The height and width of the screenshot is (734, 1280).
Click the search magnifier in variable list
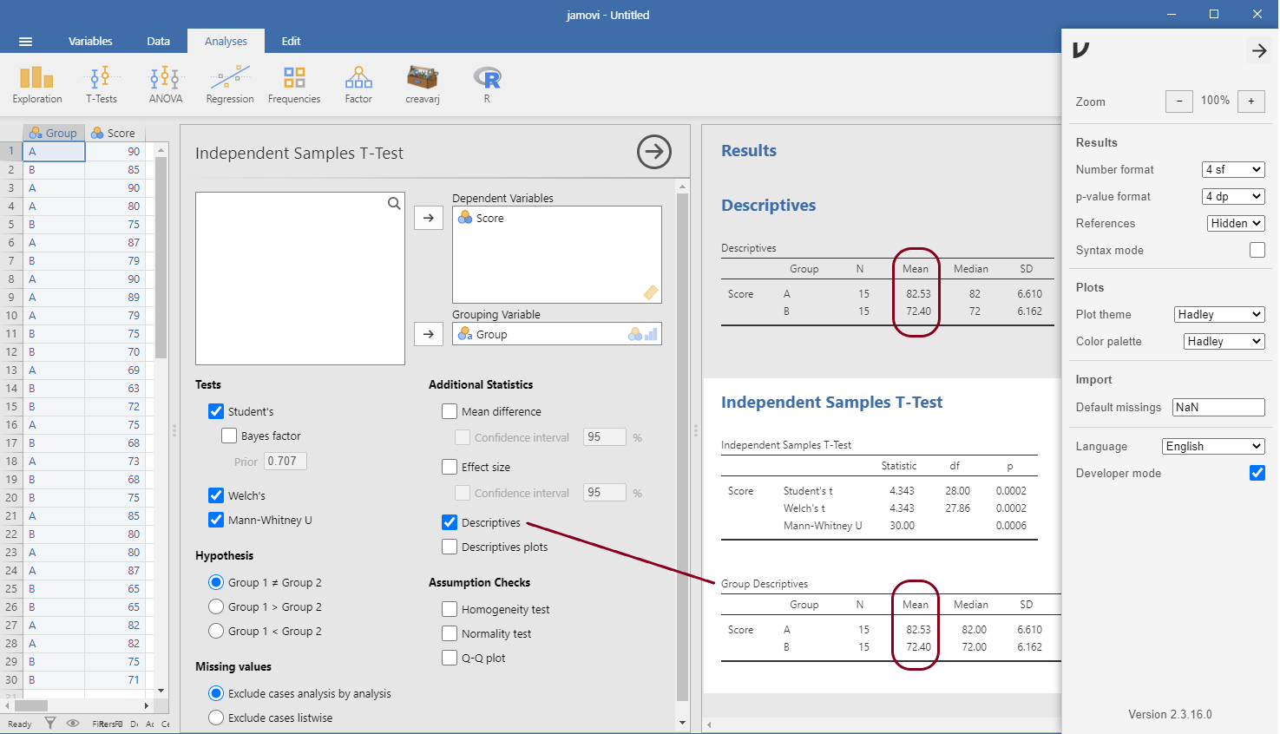click(x=394, y=203)
